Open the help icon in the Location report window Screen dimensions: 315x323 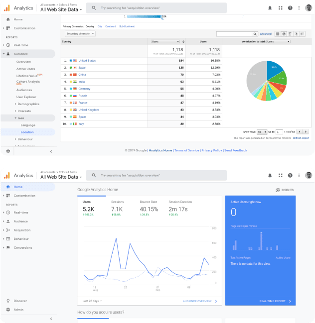click(290, 8)
